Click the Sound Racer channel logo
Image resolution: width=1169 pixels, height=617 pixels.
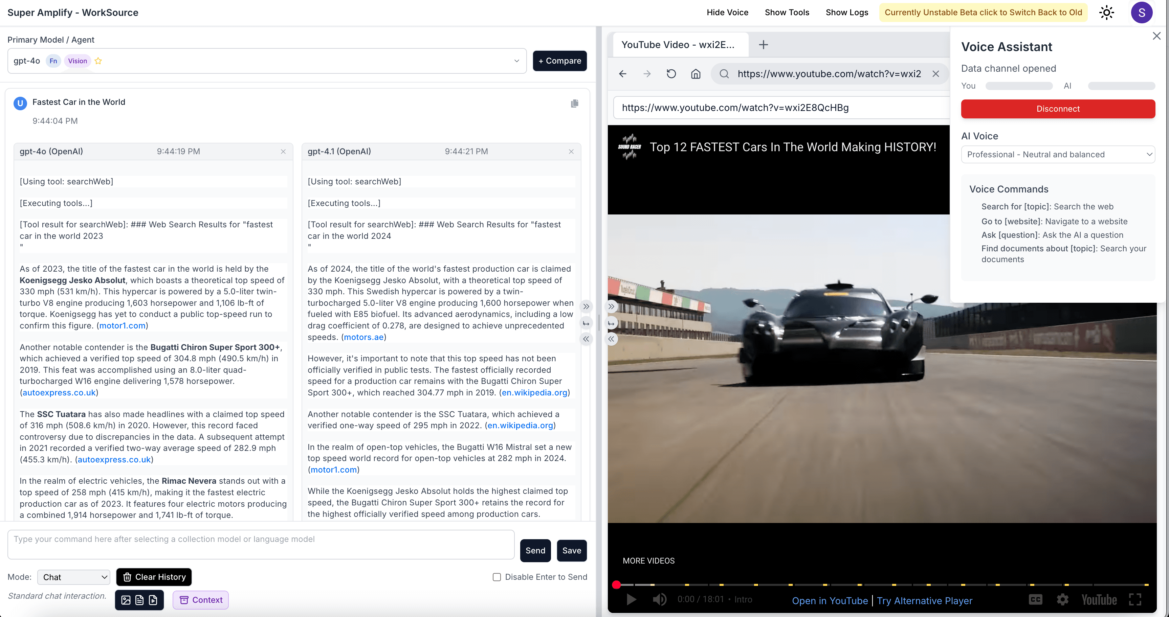click(x=630, y=147)
